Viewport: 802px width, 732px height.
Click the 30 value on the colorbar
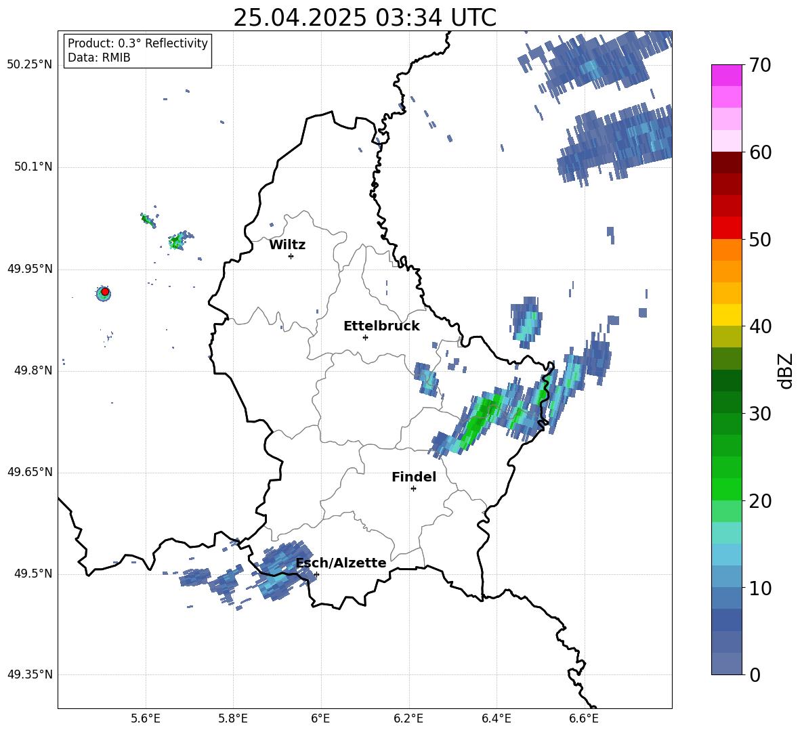click(x=760, y=414)
